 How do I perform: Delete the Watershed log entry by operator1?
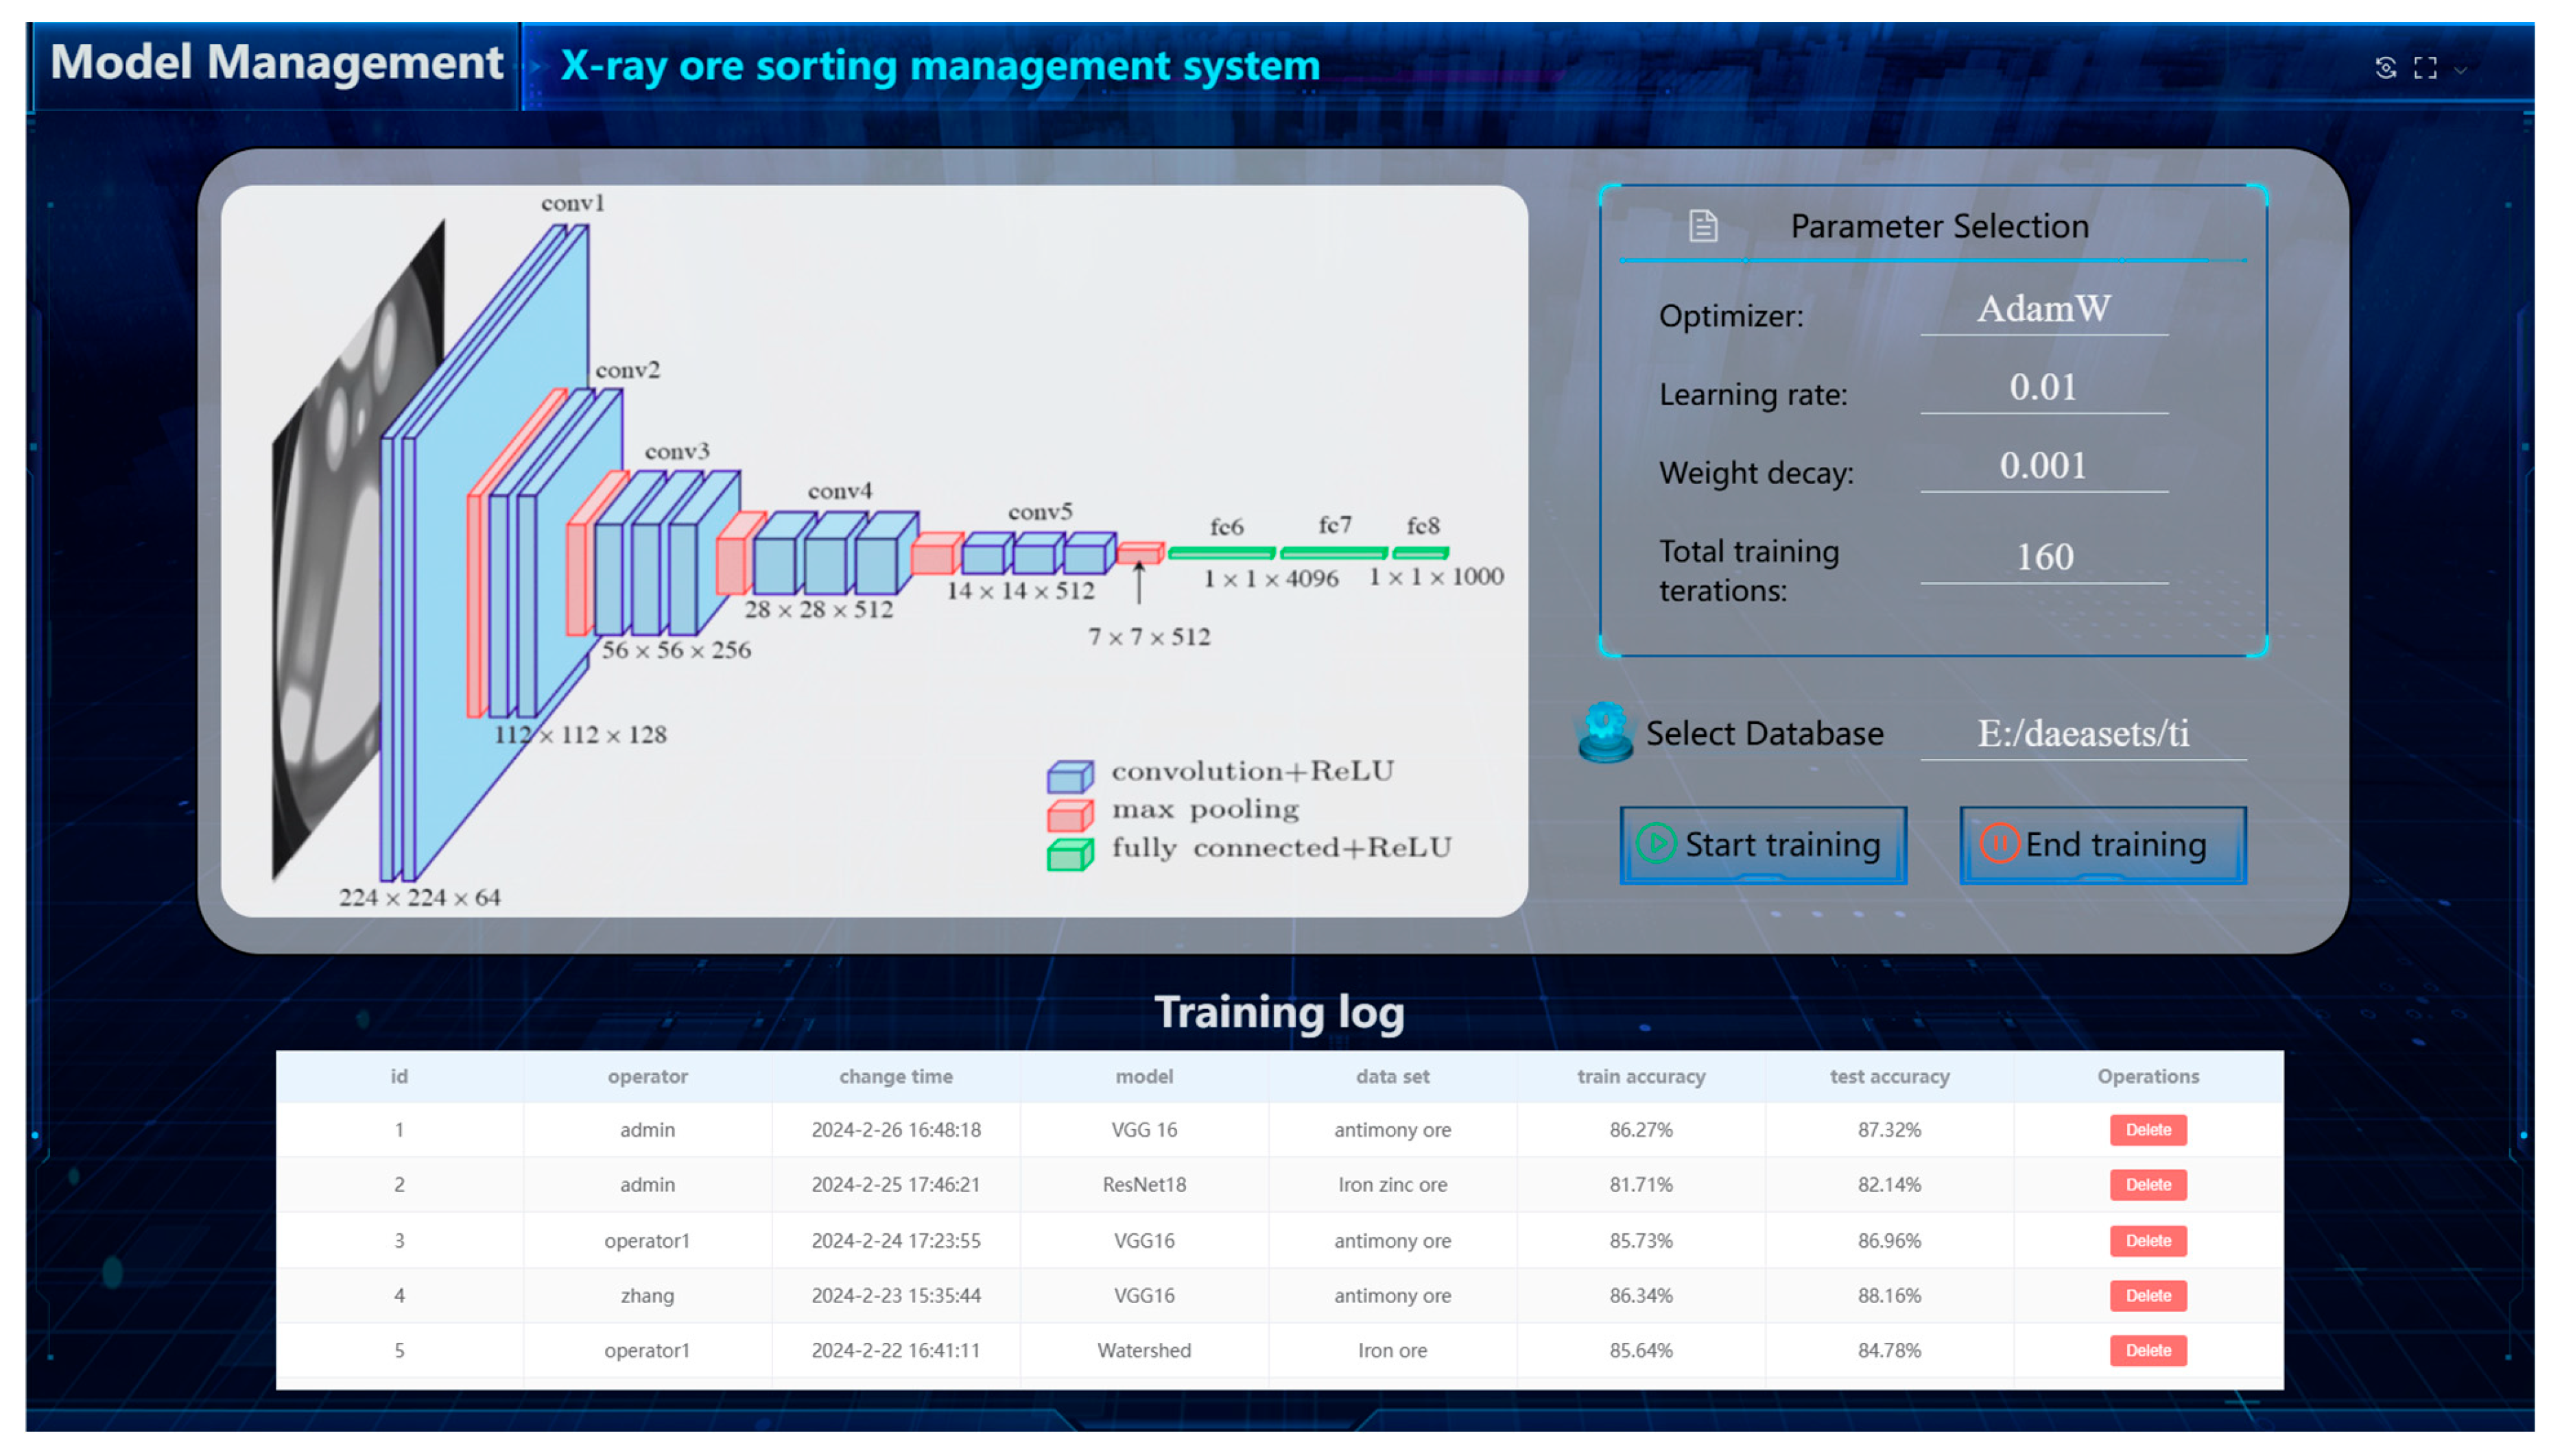pos(2148,1350)
